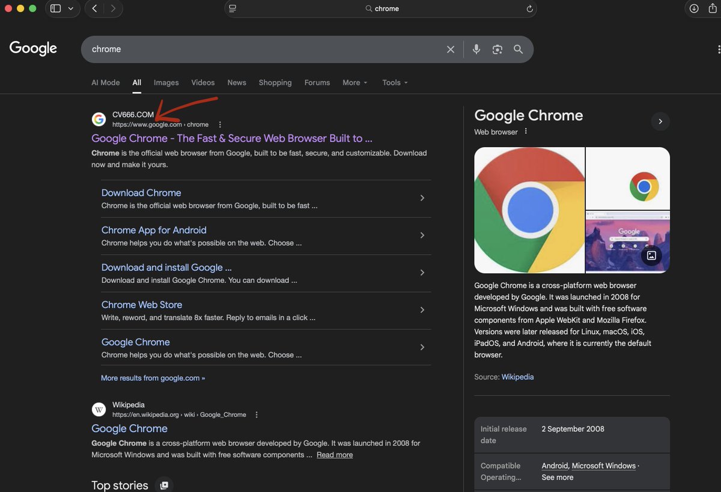
Task: Clear the search query with the X
Action: [451, 49]
